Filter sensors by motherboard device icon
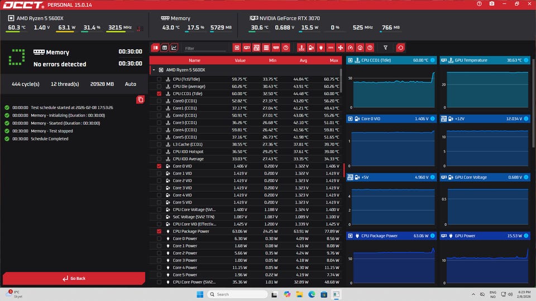This screenshot has height=301, width=536. pyautogui.click(x=256, y=48)
